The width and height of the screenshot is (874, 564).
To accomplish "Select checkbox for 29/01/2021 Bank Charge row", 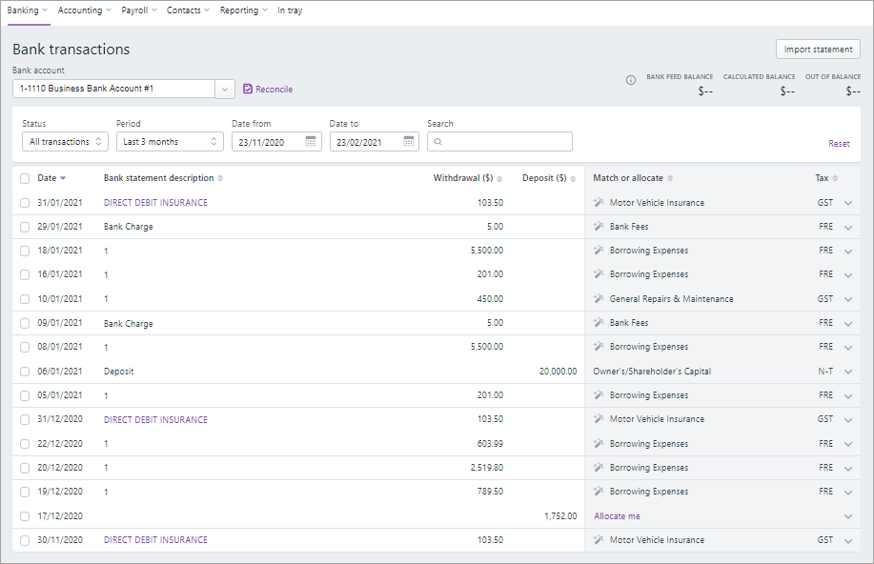I will click(x=25, y=227).
